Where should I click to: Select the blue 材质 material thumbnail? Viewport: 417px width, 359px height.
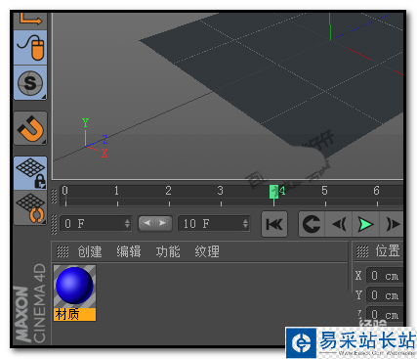click(74, 292)
